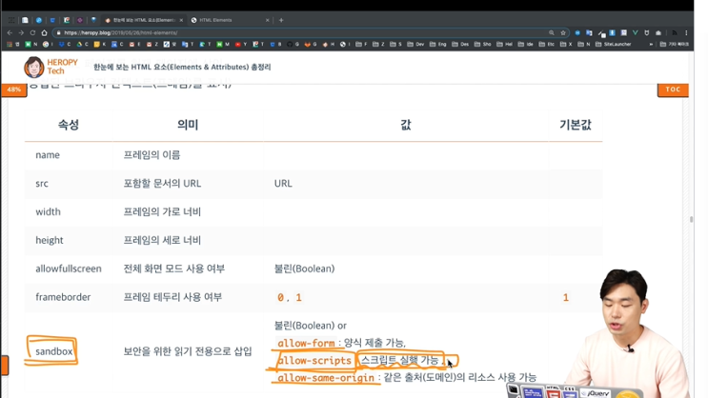Open the YouTube bookmark icon

click(x=237, y=44)
